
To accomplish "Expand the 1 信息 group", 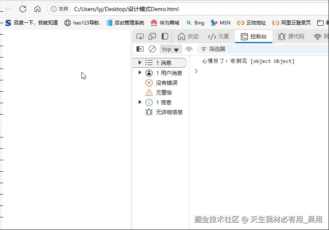I will 140,102.
